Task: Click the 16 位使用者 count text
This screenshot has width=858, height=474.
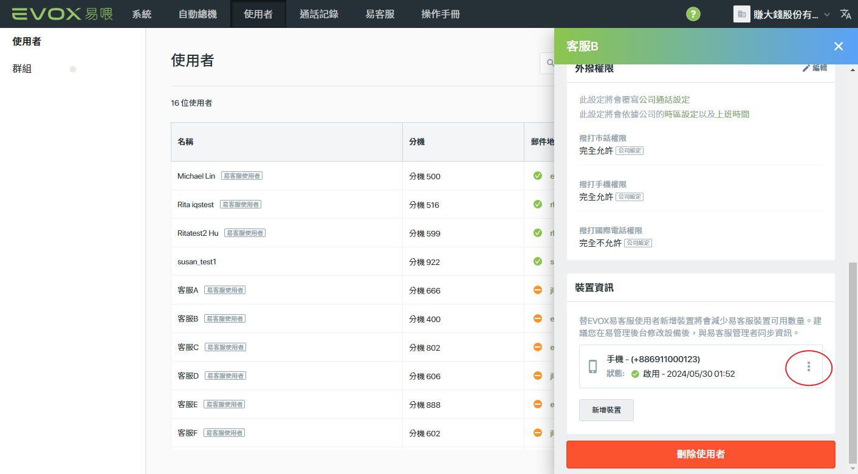Action: pyautogui.click(x=192, y=103)
